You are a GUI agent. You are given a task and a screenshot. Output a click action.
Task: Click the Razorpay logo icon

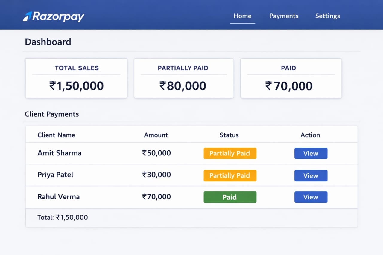[28, 16]
